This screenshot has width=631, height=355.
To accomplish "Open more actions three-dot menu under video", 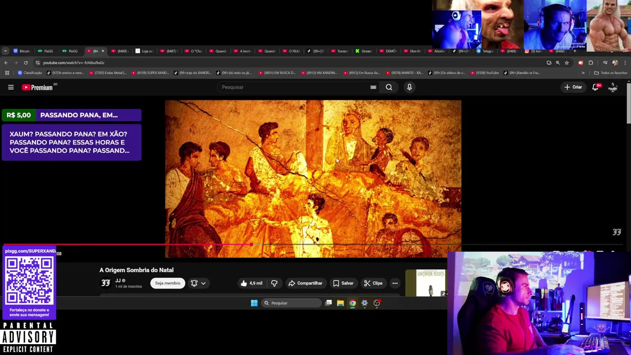I will [395, 283].
